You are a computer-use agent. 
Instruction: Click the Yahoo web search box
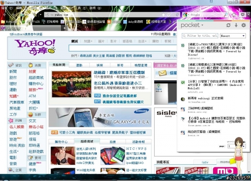[x=123, y=48]
